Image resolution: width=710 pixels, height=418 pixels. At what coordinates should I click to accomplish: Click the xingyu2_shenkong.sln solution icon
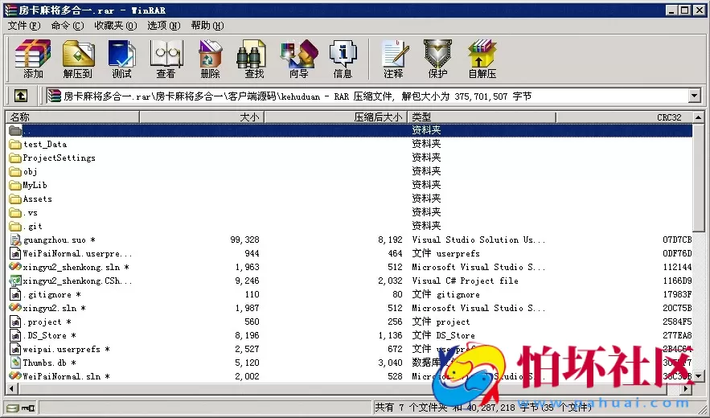pos(15,267)
